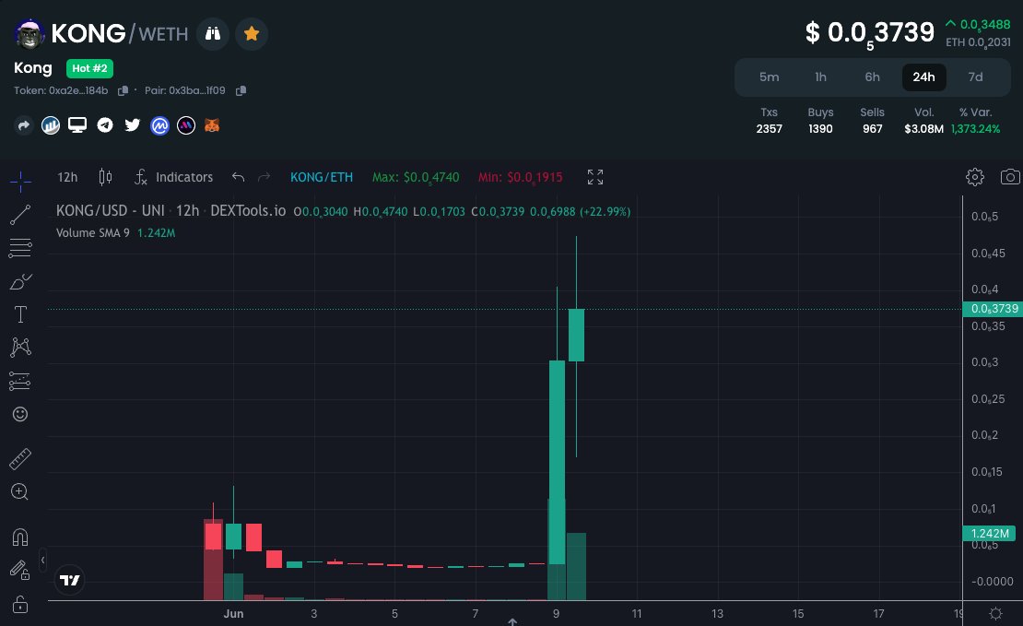The width and height of the screenshot is (1023, 626).
Task: Select the trend line drawing tool
Action: click(x=20, y=215)
